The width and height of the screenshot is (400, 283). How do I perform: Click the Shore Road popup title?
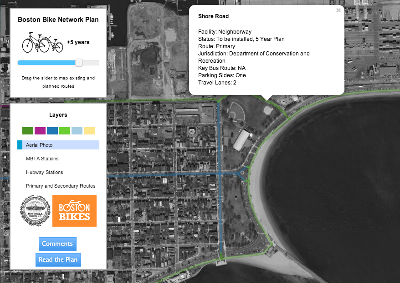point(213,16)
